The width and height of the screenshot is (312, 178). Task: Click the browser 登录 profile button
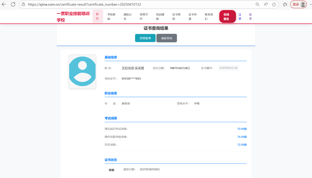298,4
